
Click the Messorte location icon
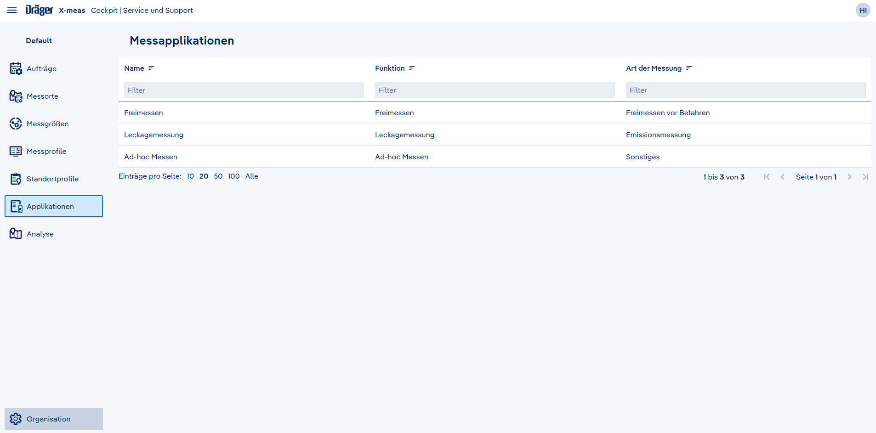click(x=16, y=96)
